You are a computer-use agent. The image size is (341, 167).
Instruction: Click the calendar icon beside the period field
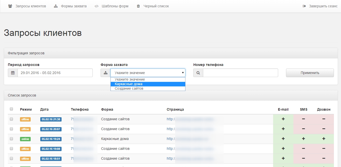point(13,73)
